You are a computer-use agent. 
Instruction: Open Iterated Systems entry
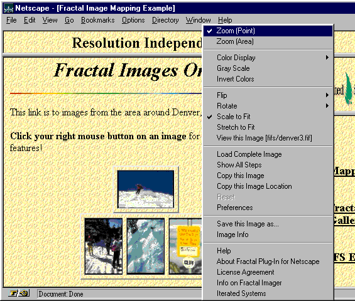[268, 293]
